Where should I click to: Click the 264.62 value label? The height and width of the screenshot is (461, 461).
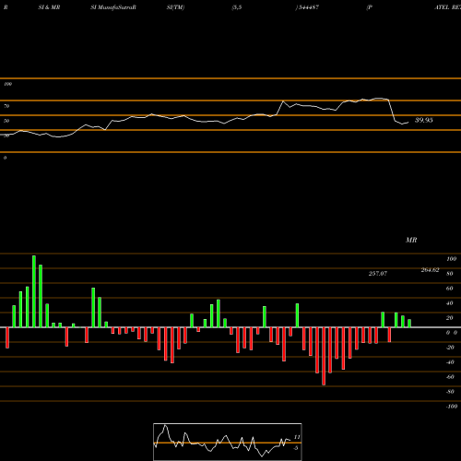[x=430, y=270]
